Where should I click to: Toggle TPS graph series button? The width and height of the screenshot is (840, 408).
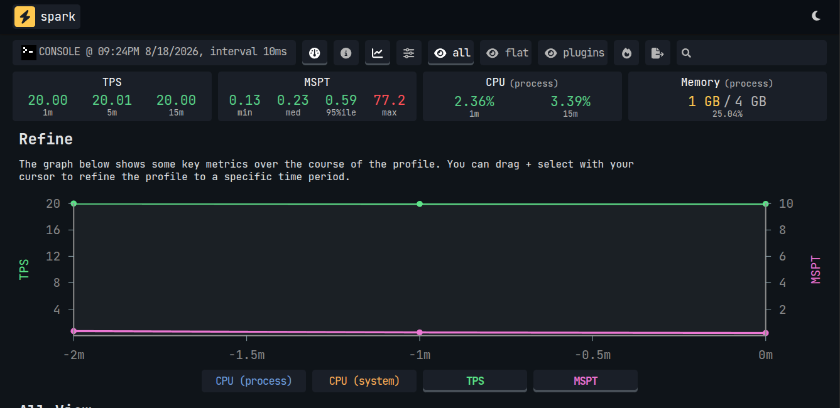pos(475,381)
